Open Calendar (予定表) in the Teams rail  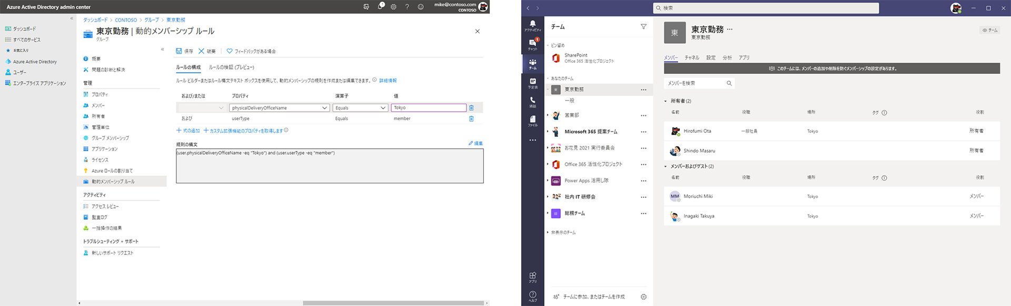532,83
